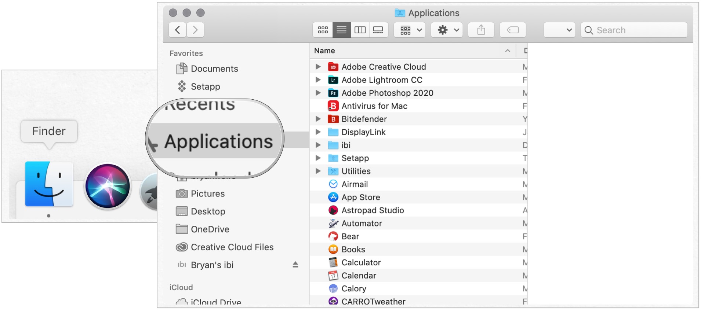The height and width of the screenshot is (310, 701).
Task: Go forward in Finder window
Action: pos(195,30)
